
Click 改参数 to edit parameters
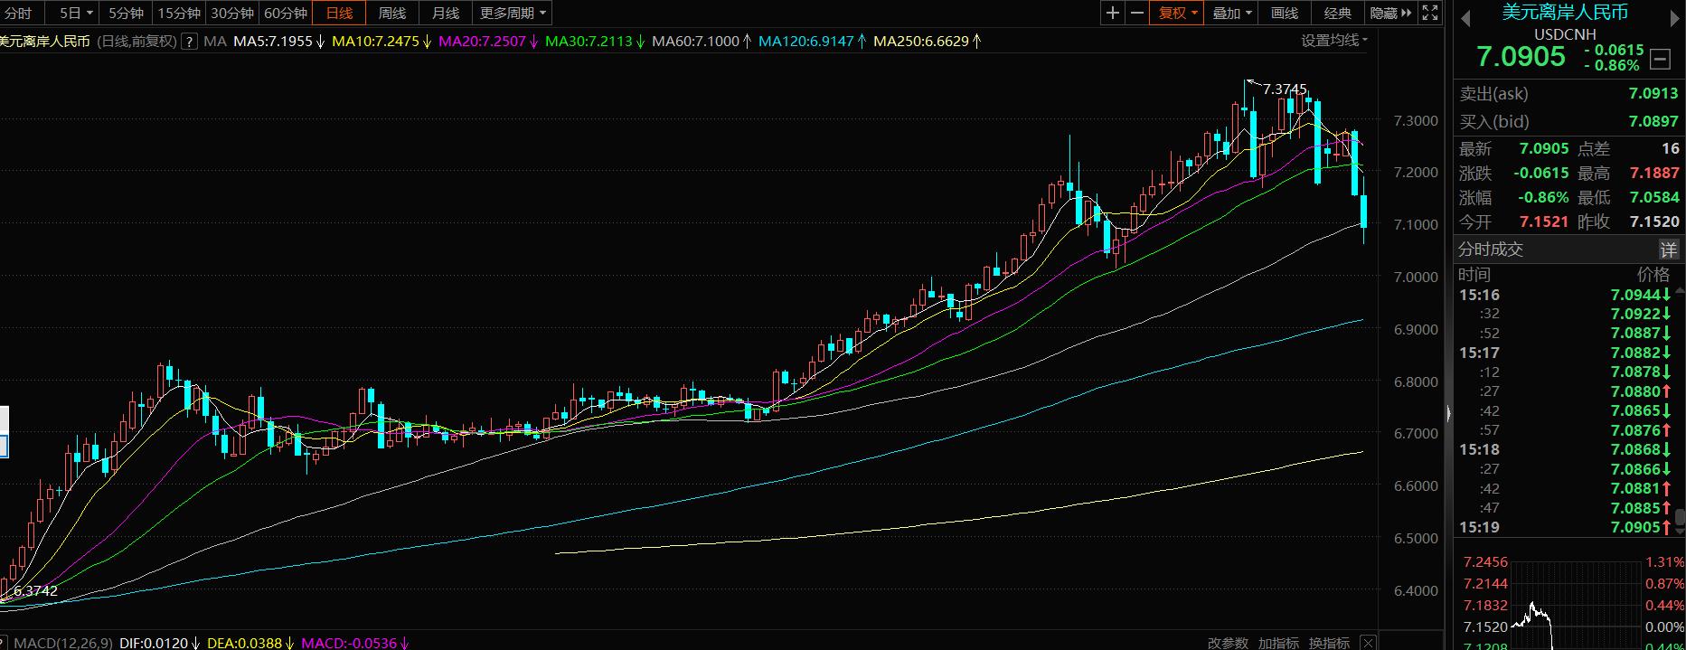1228,643
